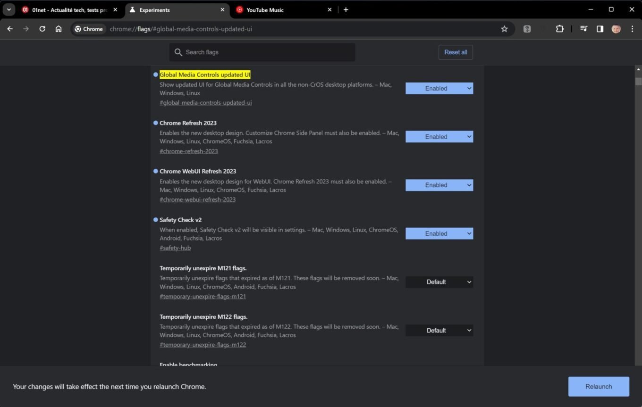Click the Chrome Refresh 2023 heading
The width and height of the screenshot is (642, 407).
coord(188,123)
